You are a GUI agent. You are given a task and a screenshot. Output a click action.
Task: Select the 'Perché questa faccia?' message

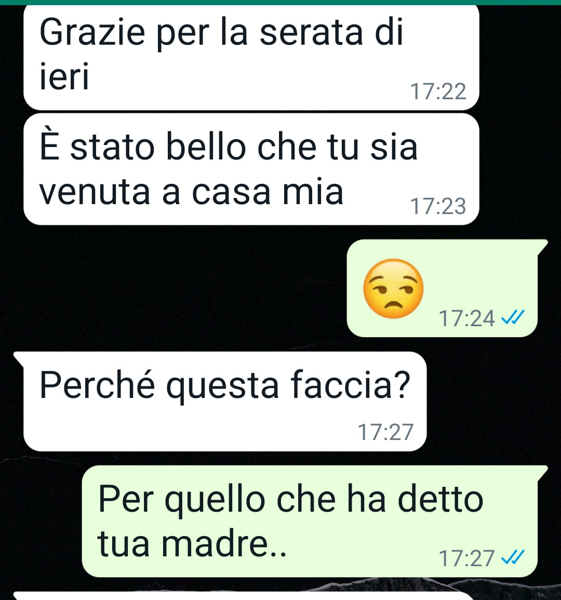pos(224,402)
